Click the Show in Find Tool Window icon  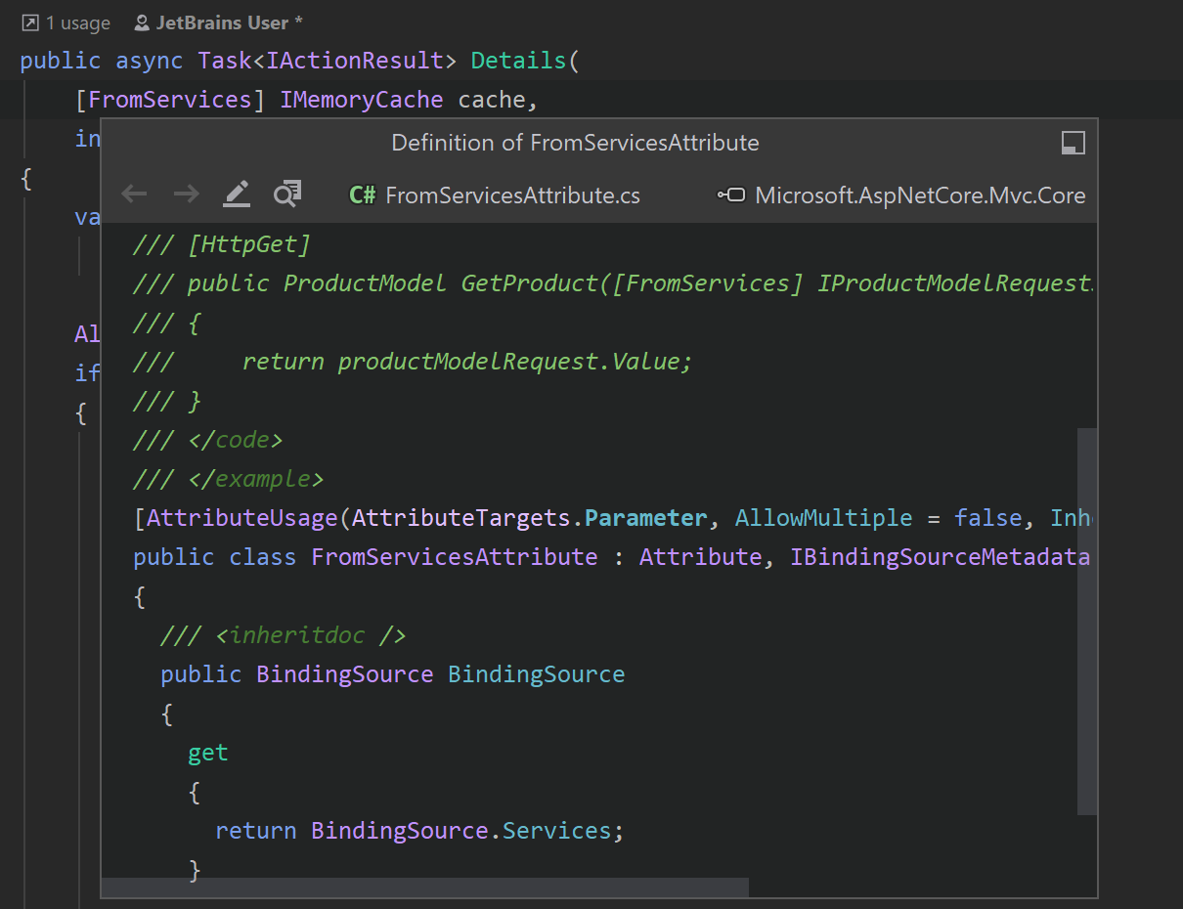coord(287,194)
